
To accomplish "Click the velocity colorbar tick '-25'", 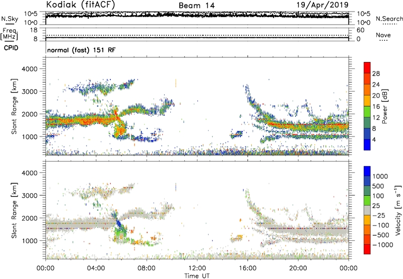I will pos(380,215).
